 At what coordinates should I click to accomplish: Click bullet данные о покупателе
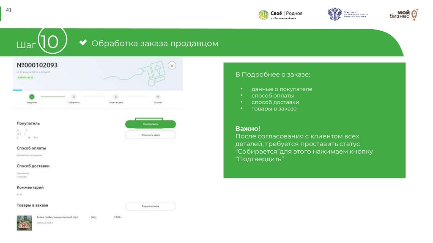[x=282, y=89]
